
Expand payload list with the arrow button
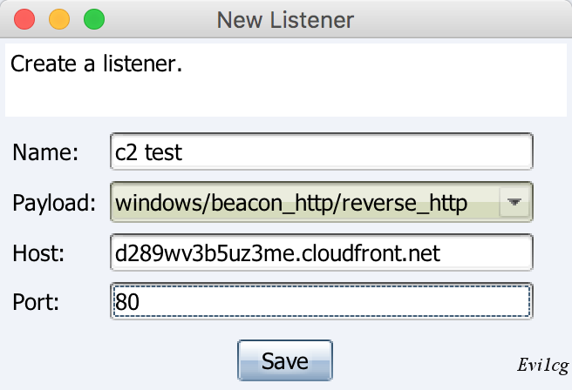(514, 203)
